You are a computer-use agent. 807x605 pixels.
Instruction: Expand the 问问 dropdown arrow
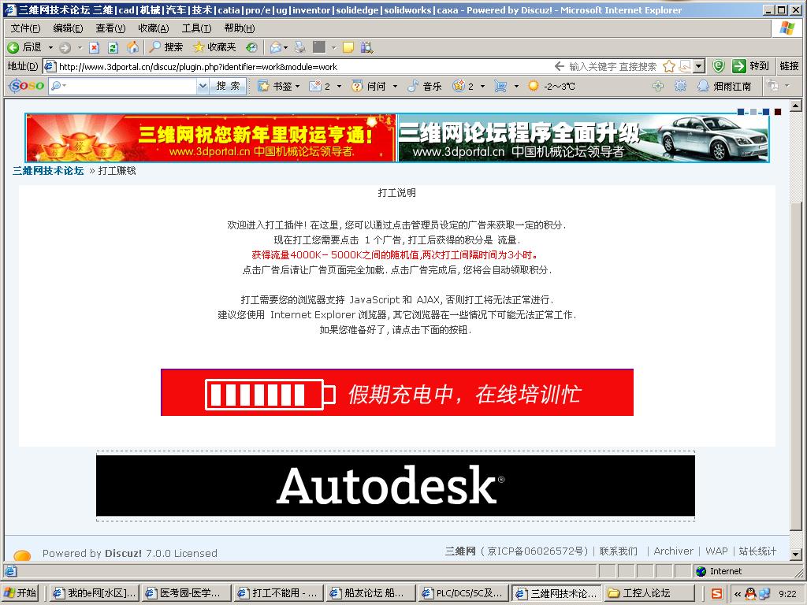(396, 86)
